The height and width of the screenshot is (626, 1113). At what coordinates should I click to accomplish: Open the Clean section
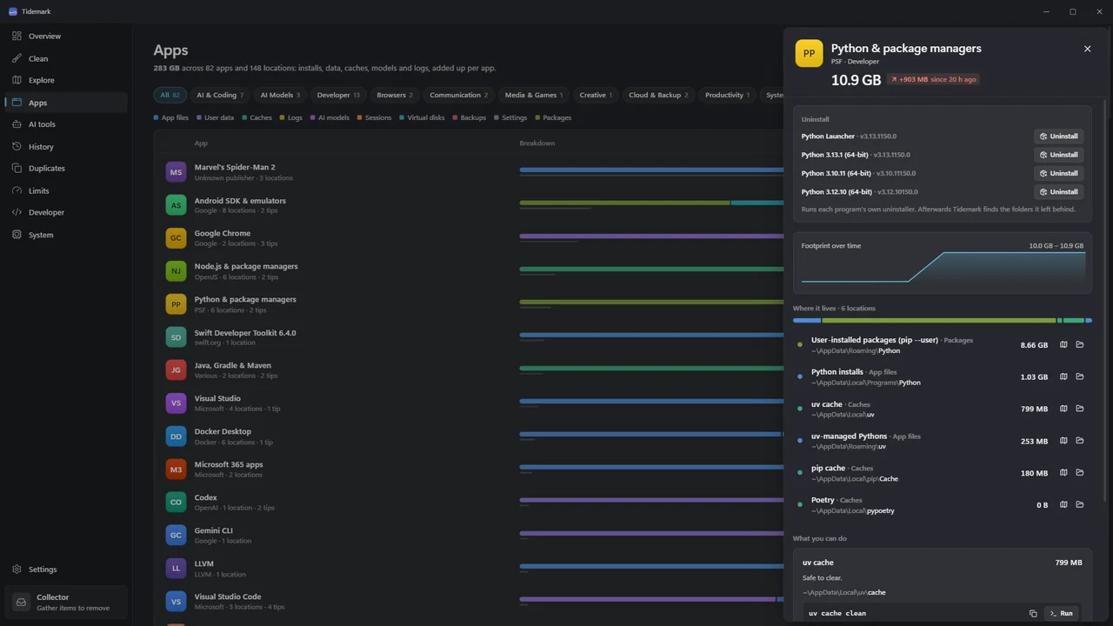[66, 58]
